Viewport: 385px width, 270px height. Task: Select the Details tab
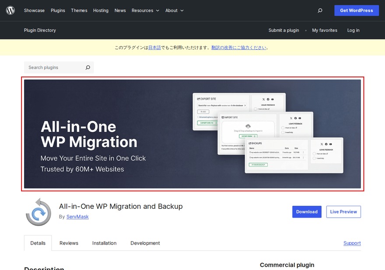(x=38, y=243)
